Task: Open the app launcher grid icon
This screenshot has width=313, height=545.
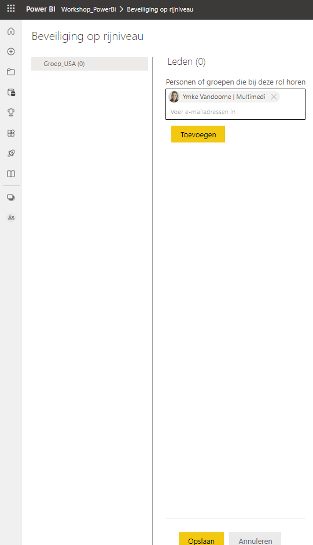Action: pos(11,8)
